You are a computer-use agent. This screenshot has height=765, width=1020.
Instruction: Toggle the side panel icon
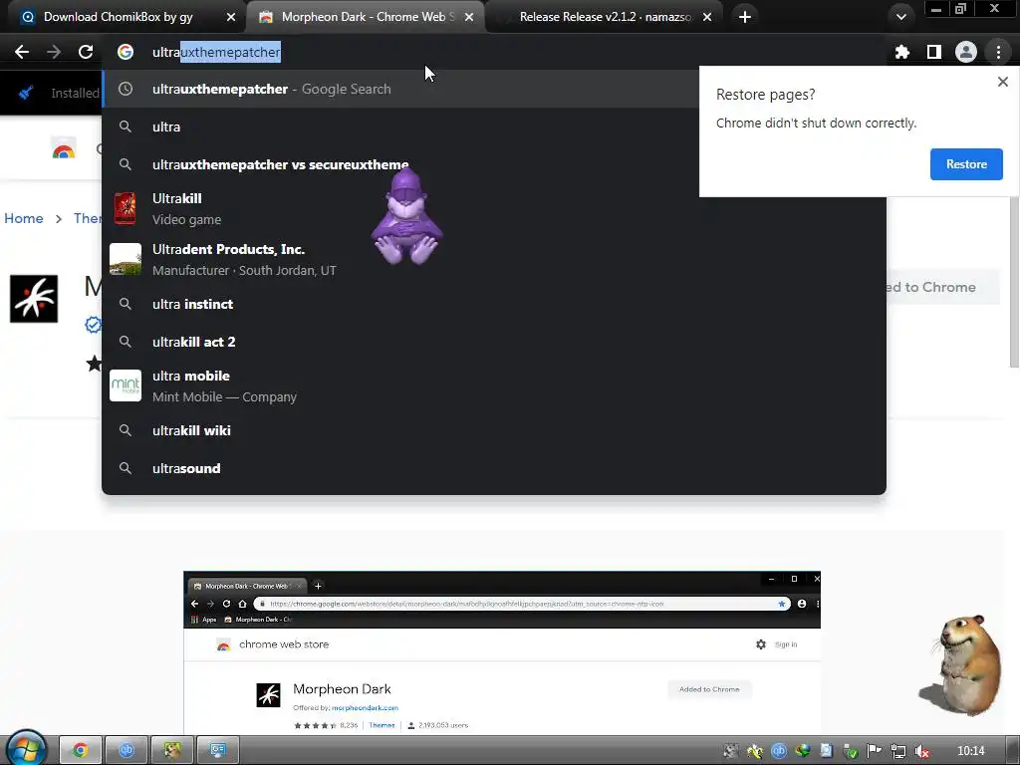(933, 52)
